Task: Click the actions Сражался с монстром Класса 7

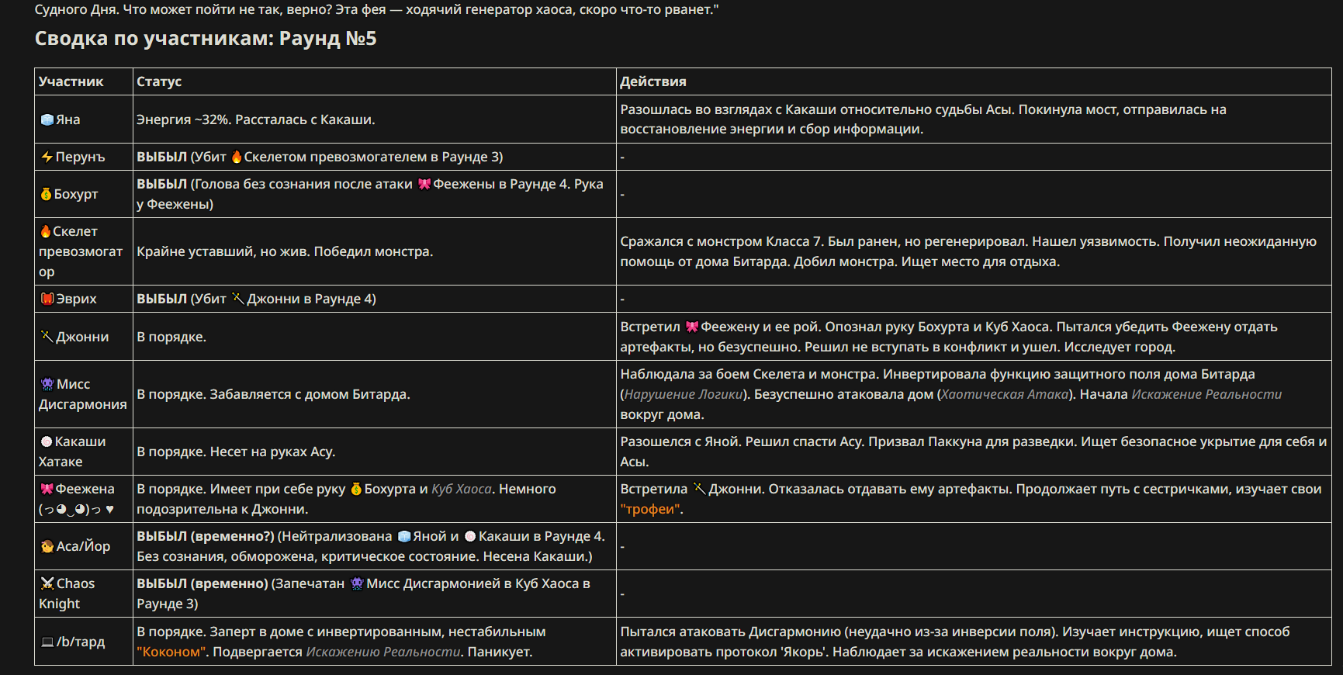Action: (x=722, y=241)
